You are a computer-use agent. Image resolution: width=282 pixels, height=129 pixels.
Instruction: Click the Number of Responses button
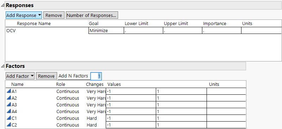pyautogui.click(x=92, y=15)
